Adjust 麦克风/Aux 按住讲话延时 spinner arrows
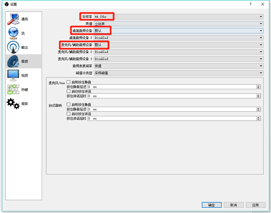This screenshot has width=271, height=213. [258, 96]
